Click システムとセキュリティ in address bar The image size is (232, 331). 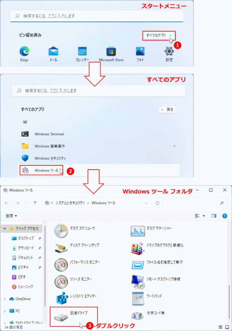tap(70, 203)
